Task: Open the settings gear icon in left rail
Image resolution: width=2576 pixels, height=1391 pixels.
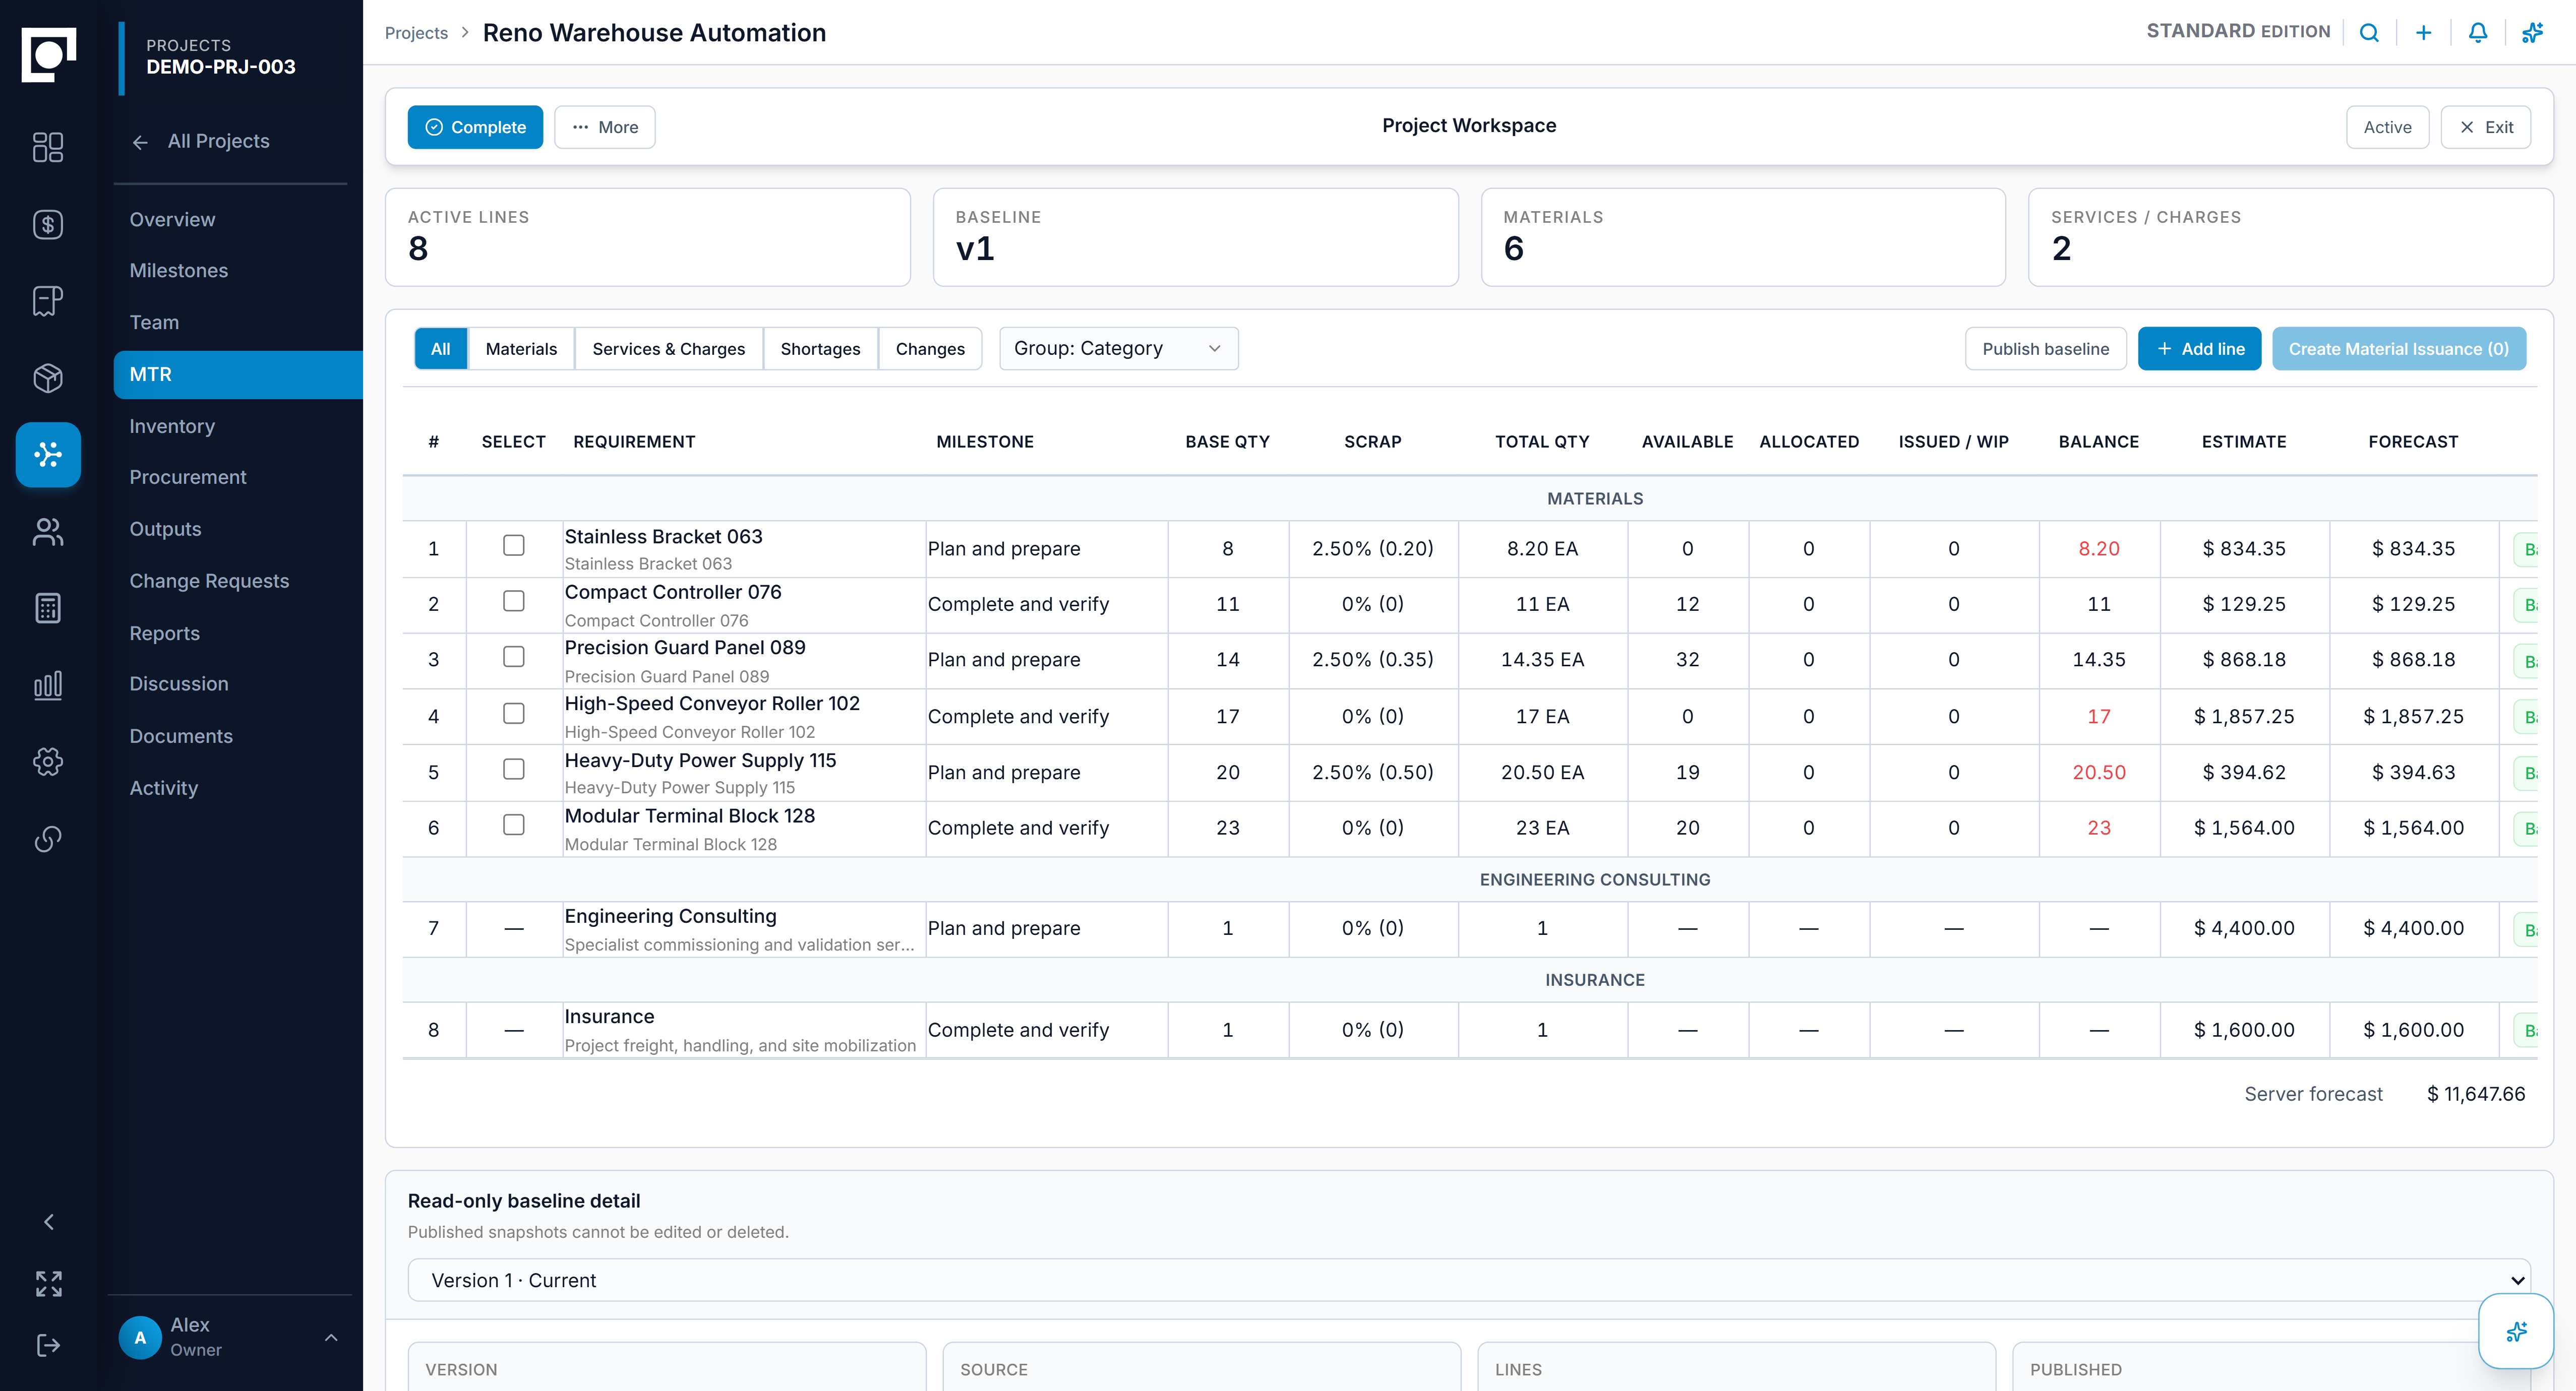Action: point(48,762)
